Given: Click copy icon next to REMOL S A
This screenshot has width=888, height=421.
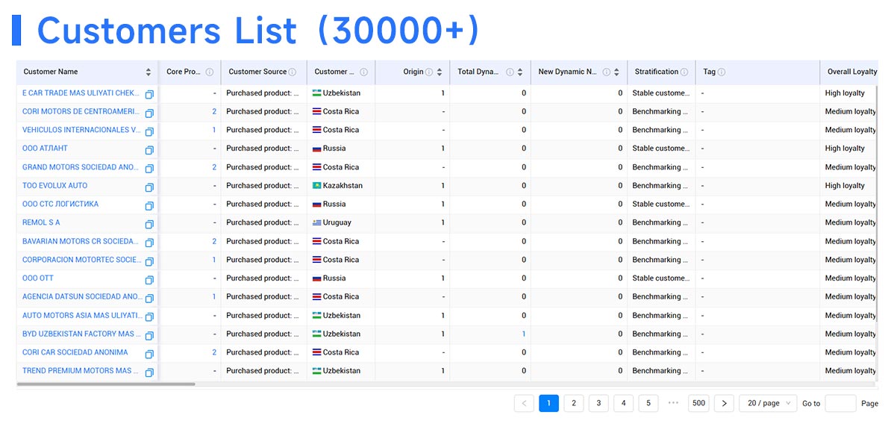Looking at the screenshot, I should 149,224.
